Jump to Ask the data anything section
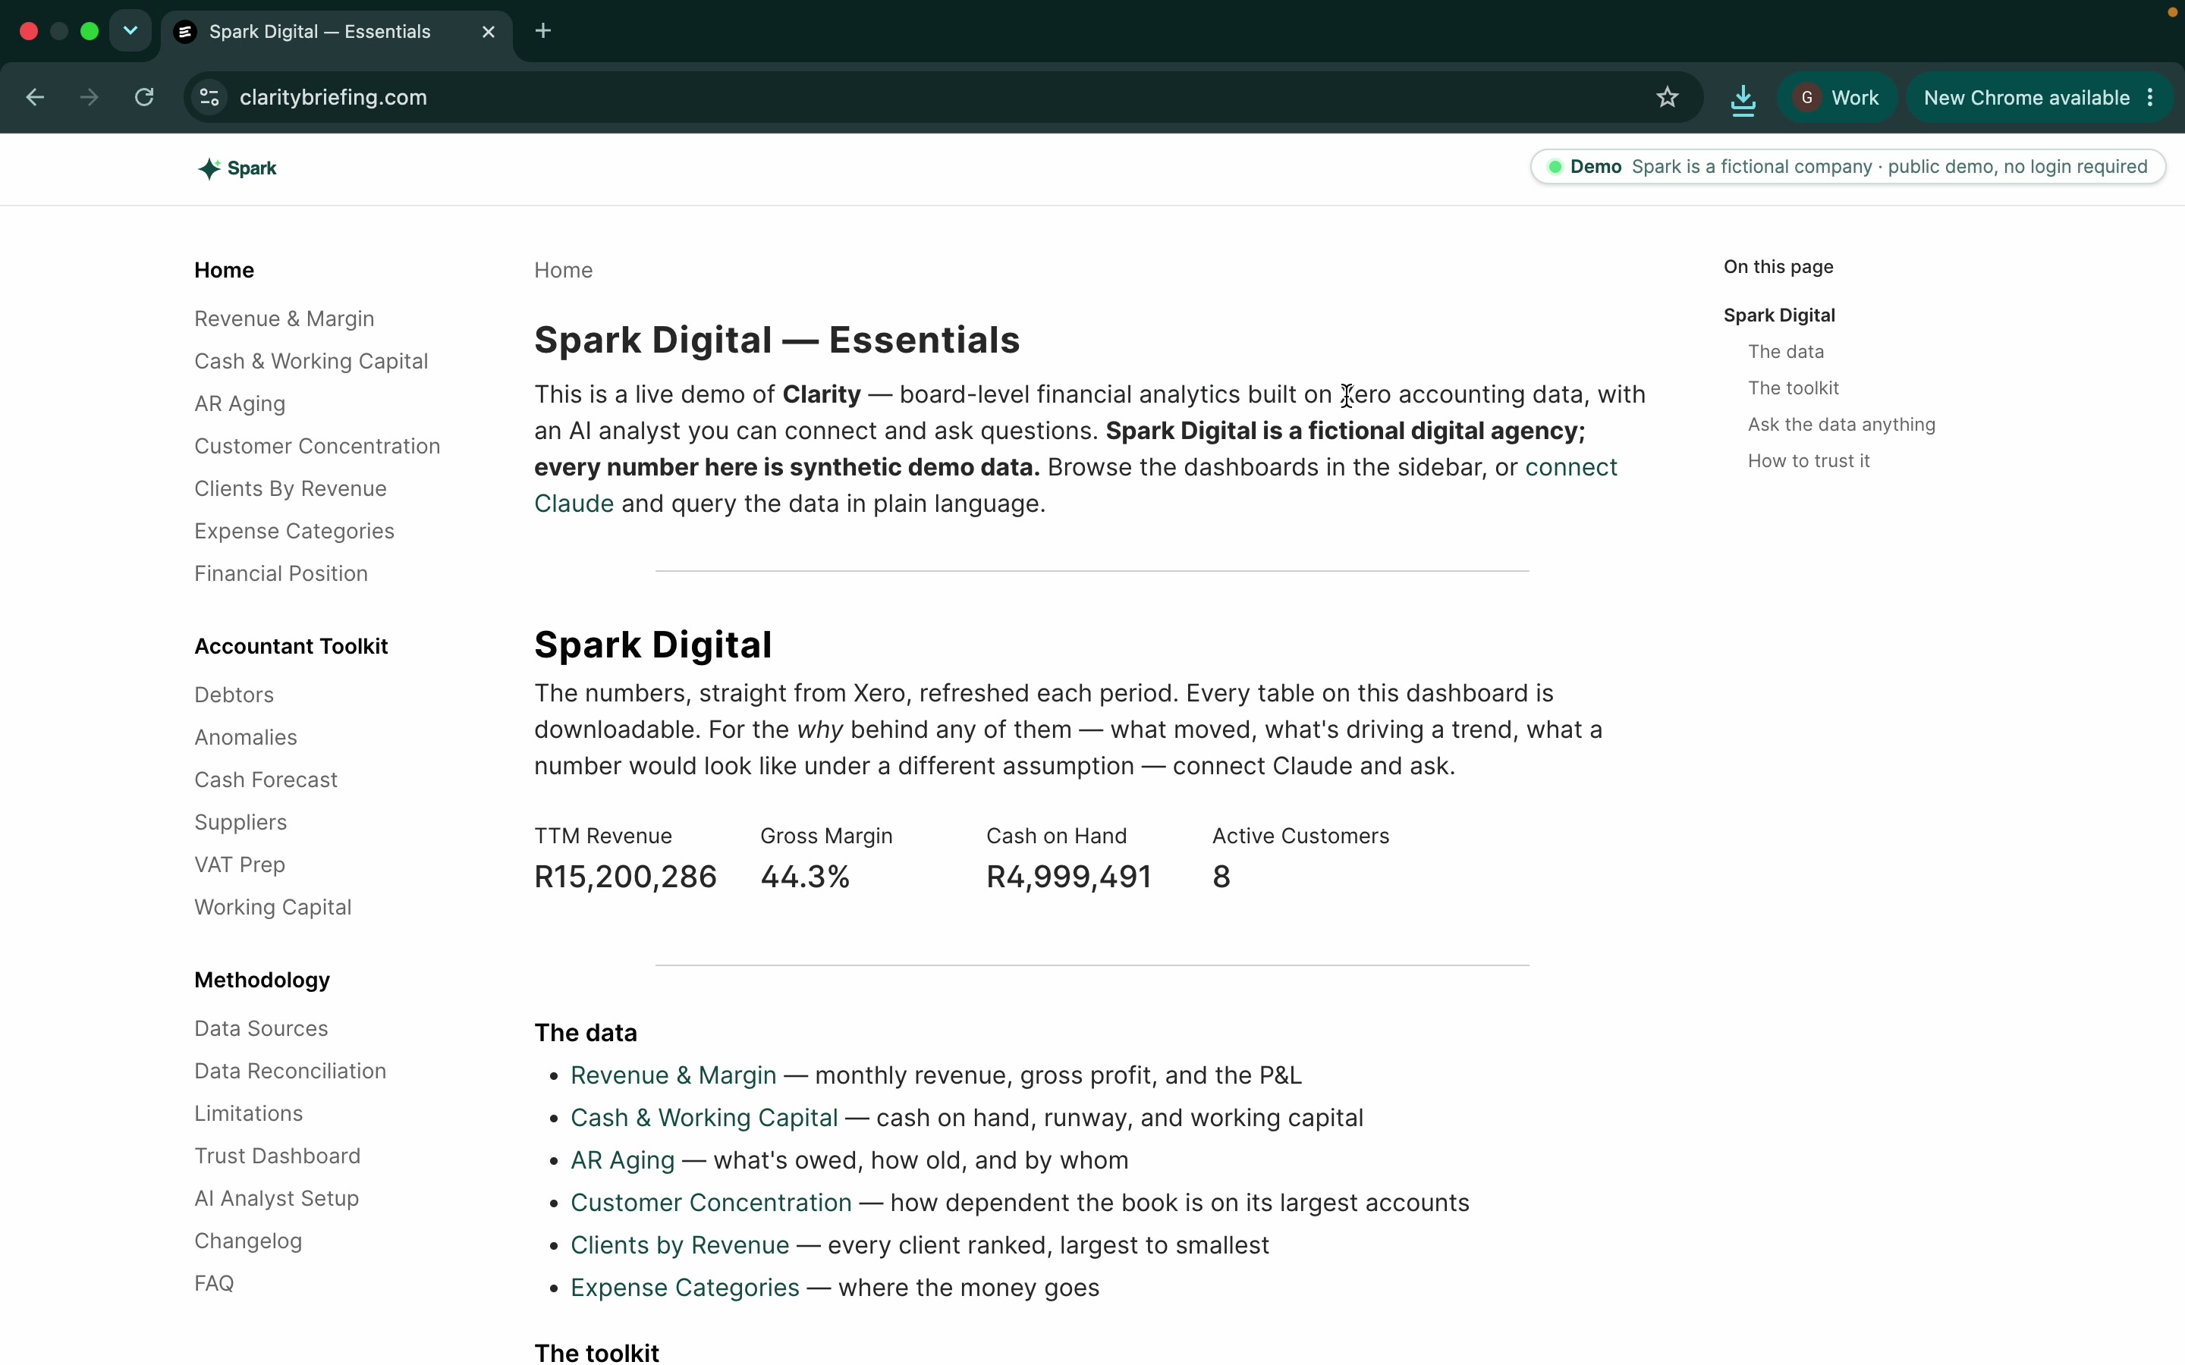The image size is (2185, 1365). pyautogui.click(x=1841, y=425)
